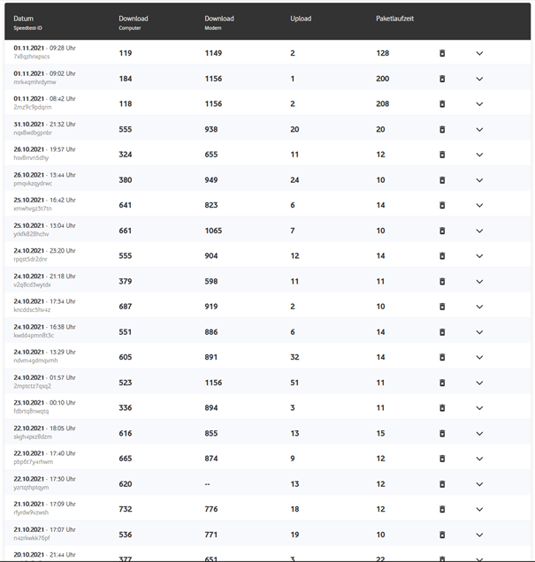
Task: Click trash icon for 31.10.2021 21:32 test
Action: [x=442, y=129]
